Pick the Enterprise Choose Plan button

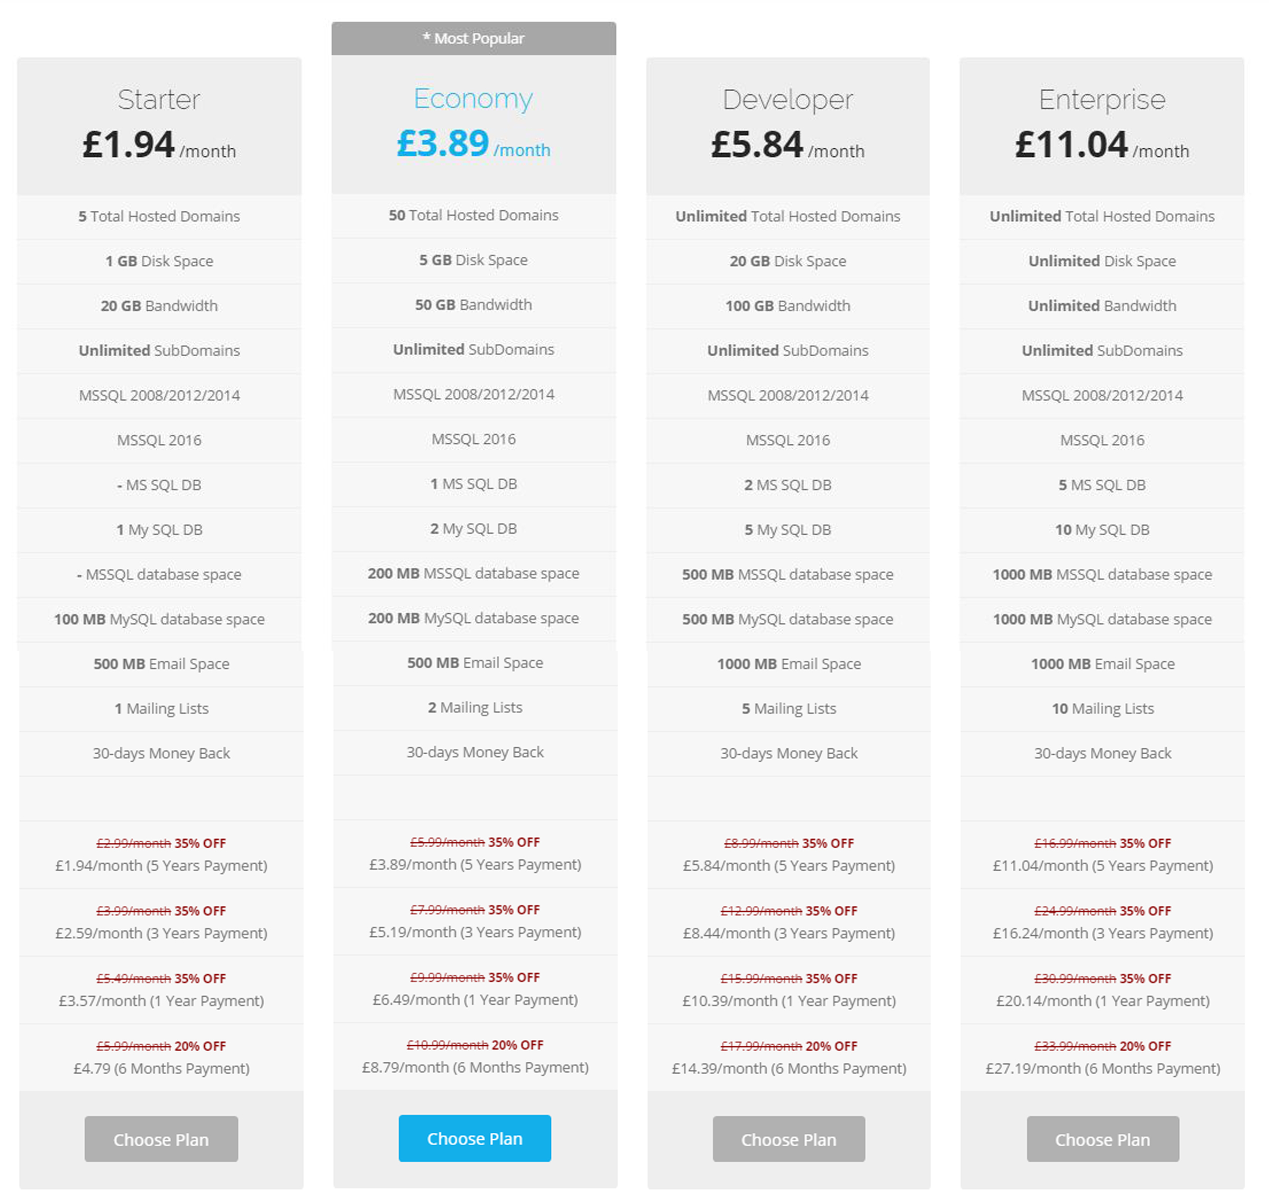click(x=1103, y=1139)
